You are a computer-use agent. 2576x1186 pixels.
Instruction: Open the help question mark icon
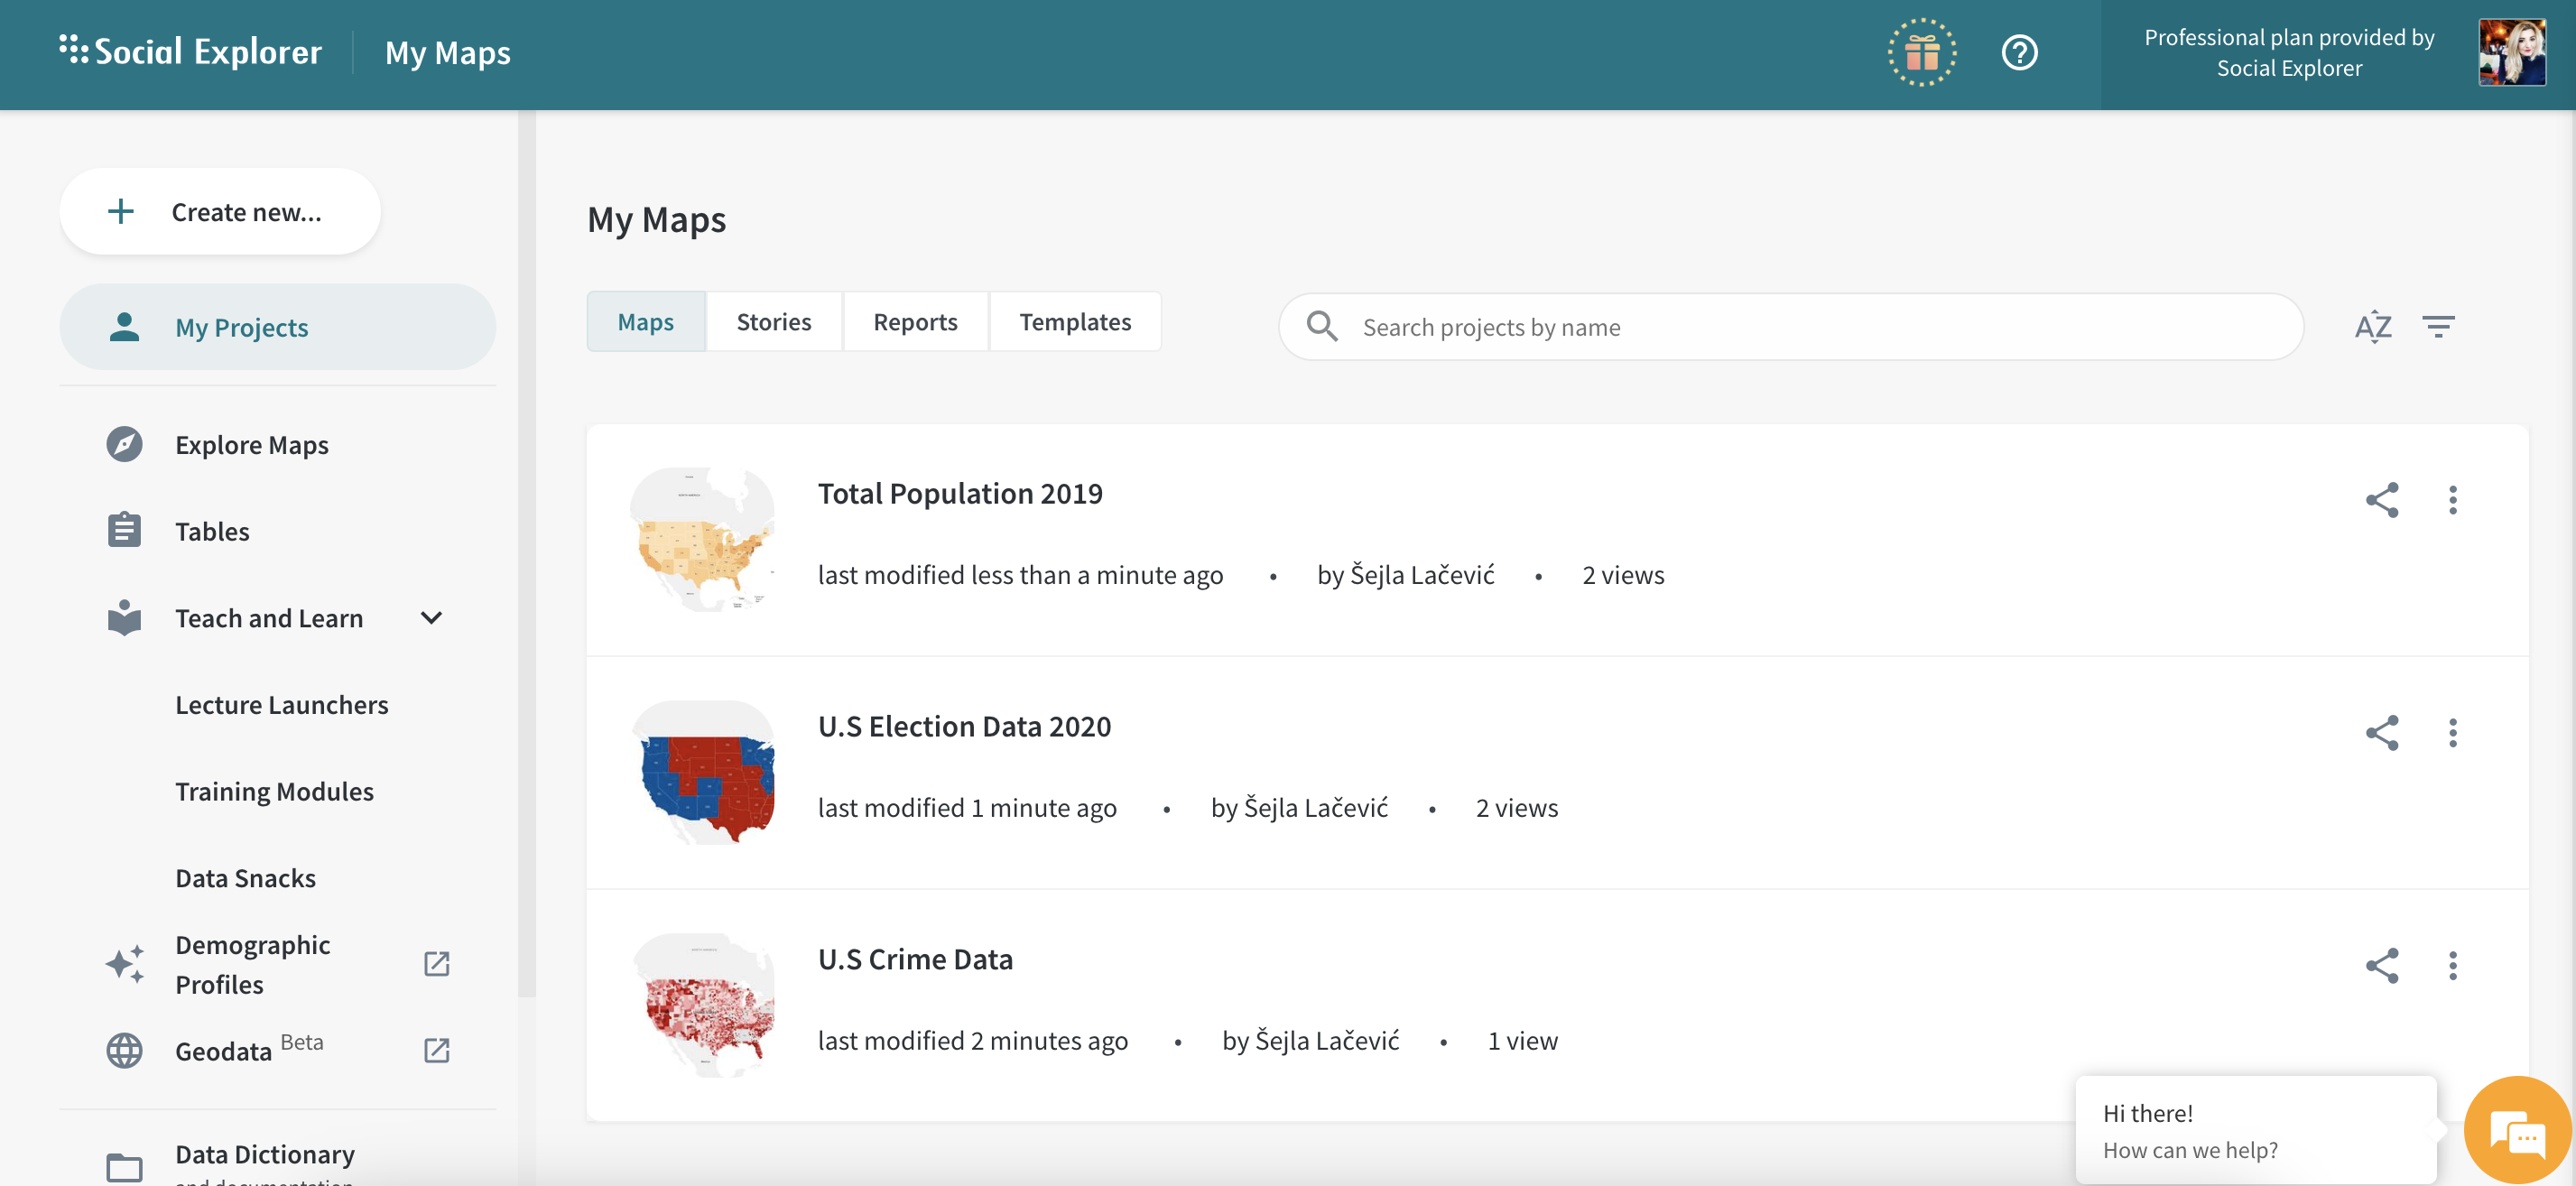click(2019, 53)
